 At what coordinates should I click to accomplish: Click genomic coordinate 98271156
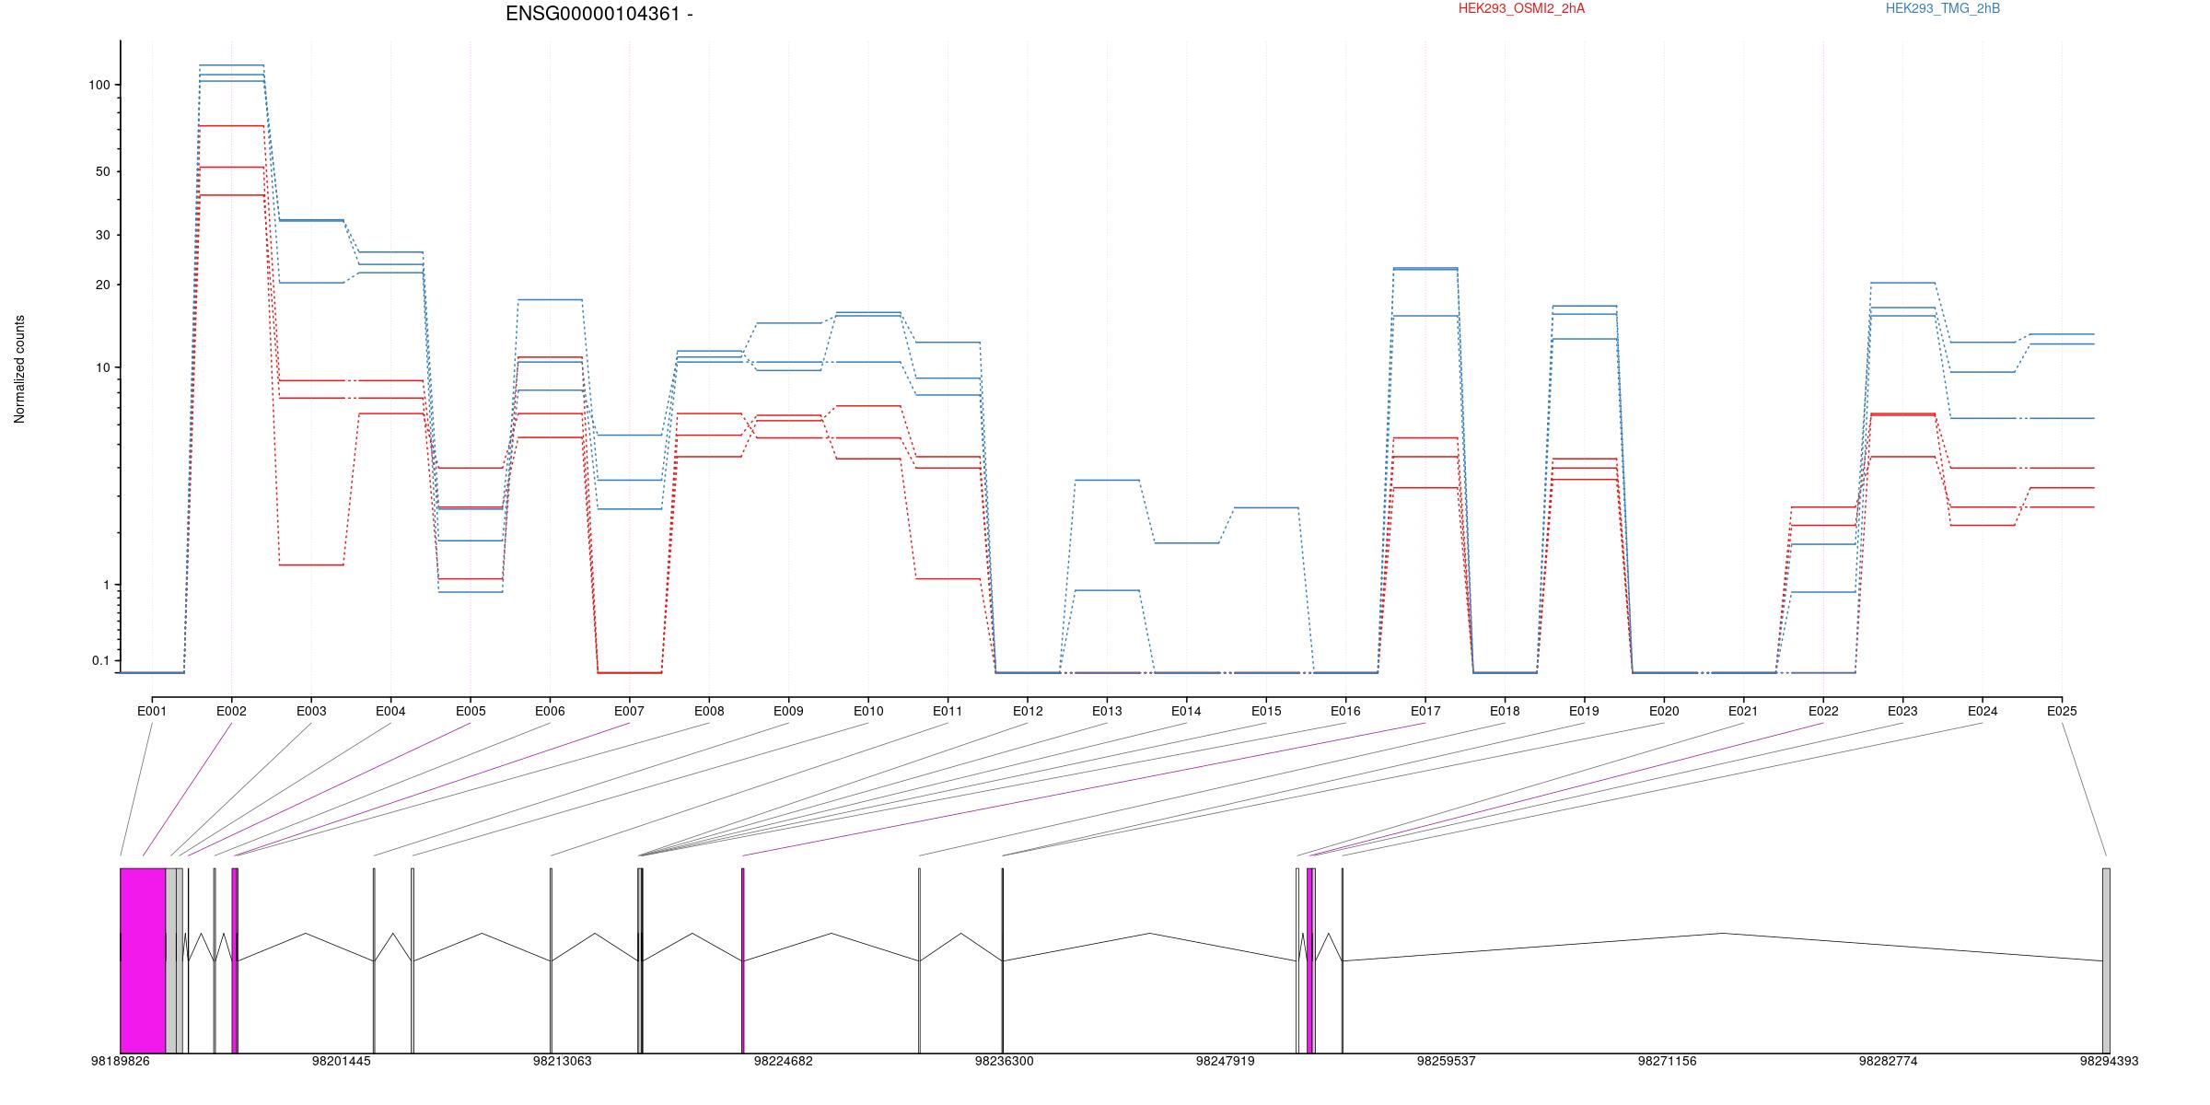1668,1061
